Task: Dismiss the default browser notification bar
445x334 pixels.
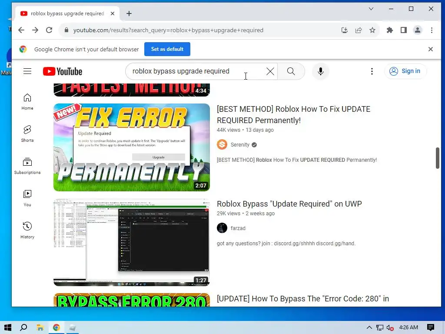Action: 431,49
